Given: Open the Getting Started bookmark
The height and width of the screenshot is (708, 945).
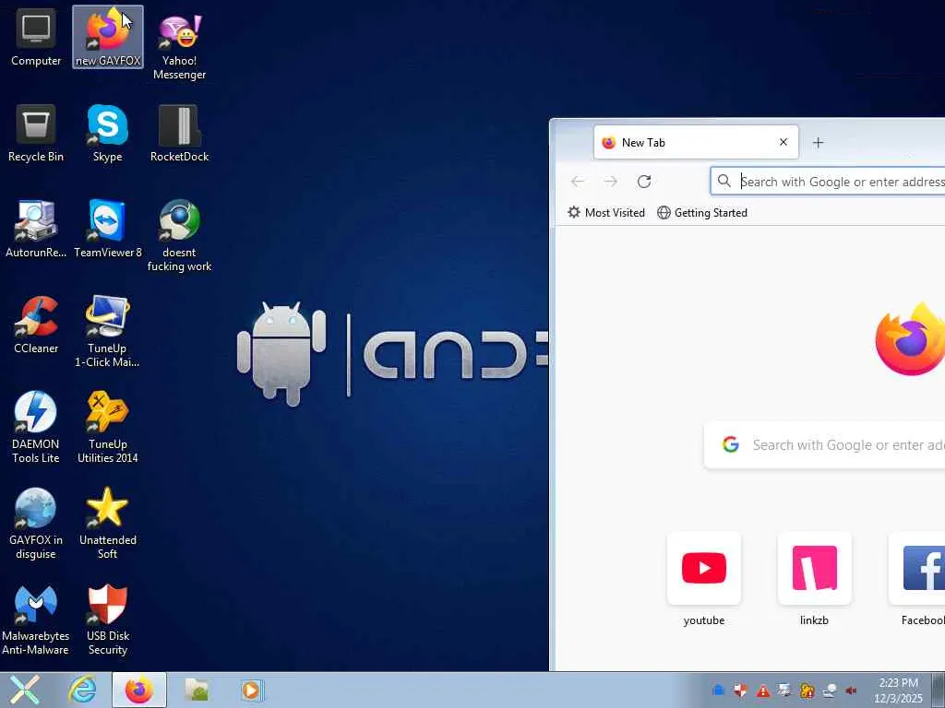Looking at the screenshot, I should tap(702, 213).
